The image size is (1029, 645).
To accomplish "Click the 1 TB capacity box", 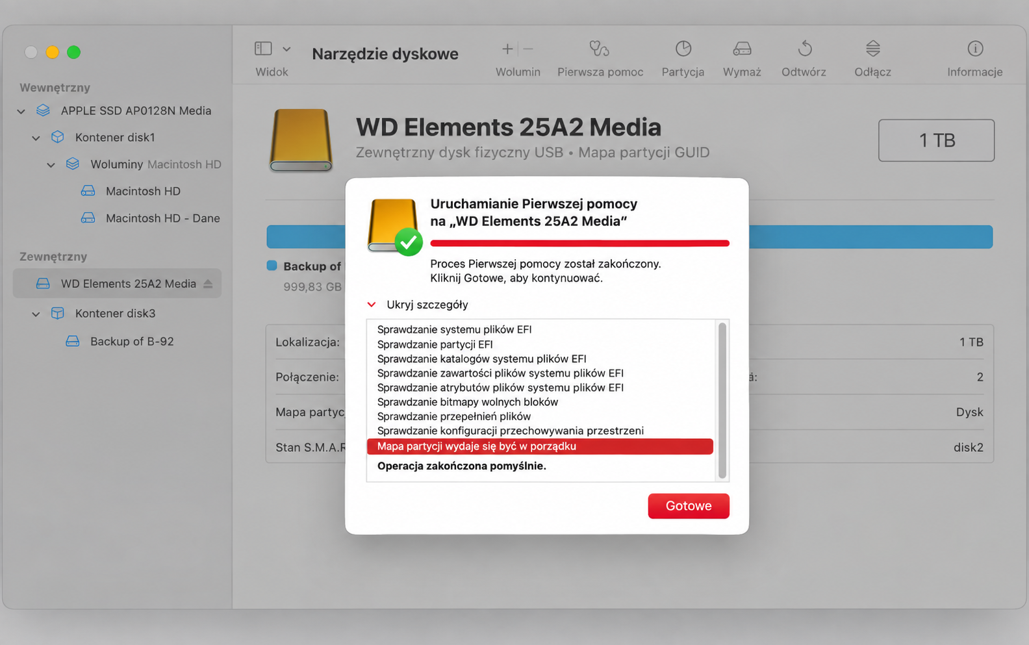I will coord(937,140).
